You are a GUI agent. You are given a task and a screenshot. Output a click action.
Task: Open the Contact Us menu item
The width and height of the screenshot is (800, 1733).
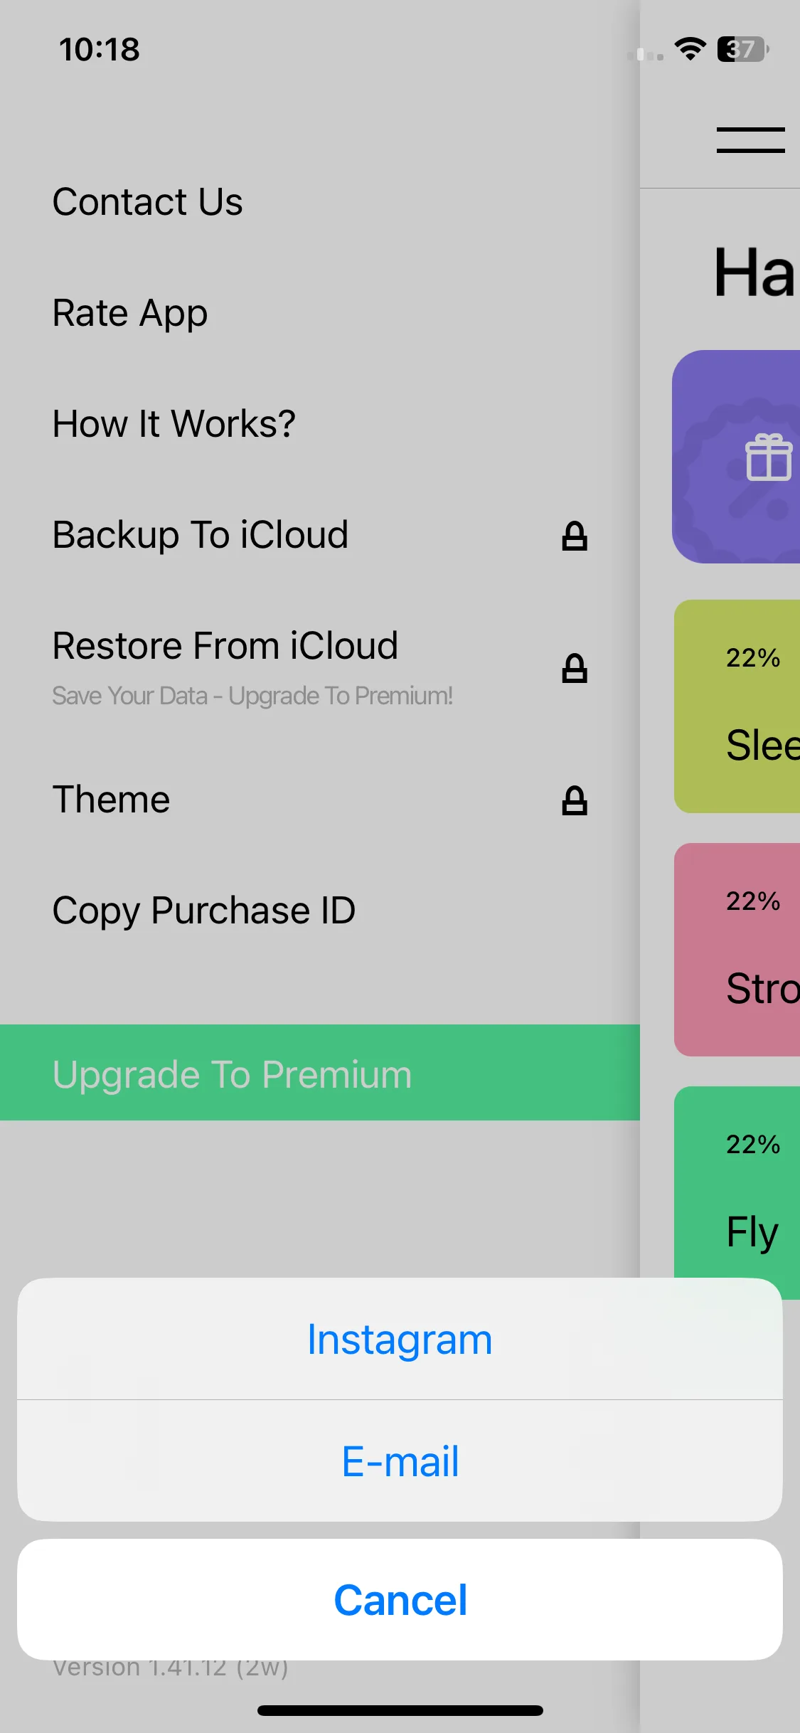[320, 202]
